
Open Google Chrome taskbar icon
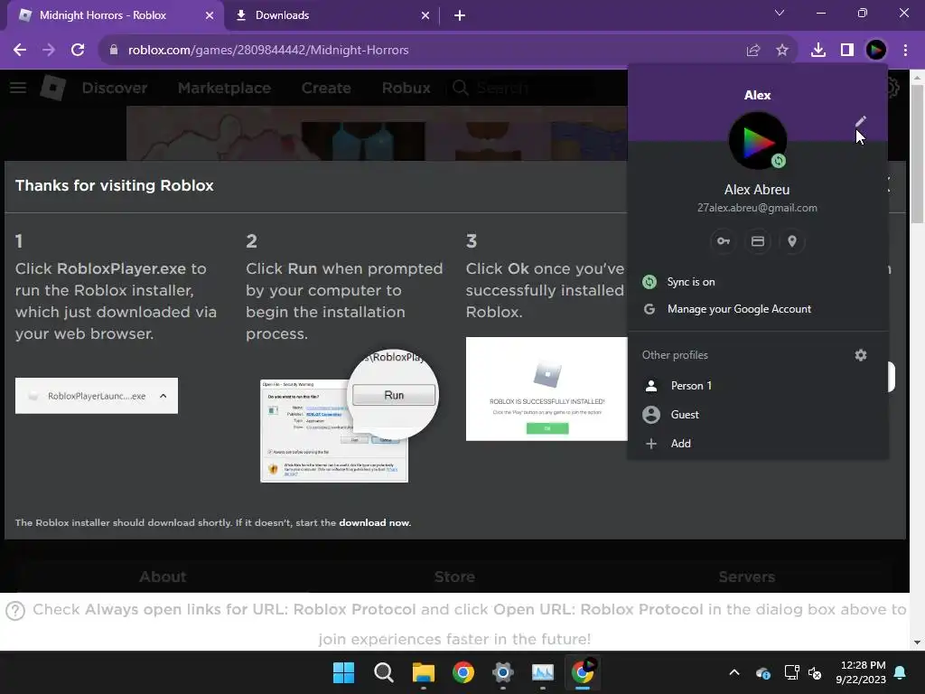tap(463, 672)
